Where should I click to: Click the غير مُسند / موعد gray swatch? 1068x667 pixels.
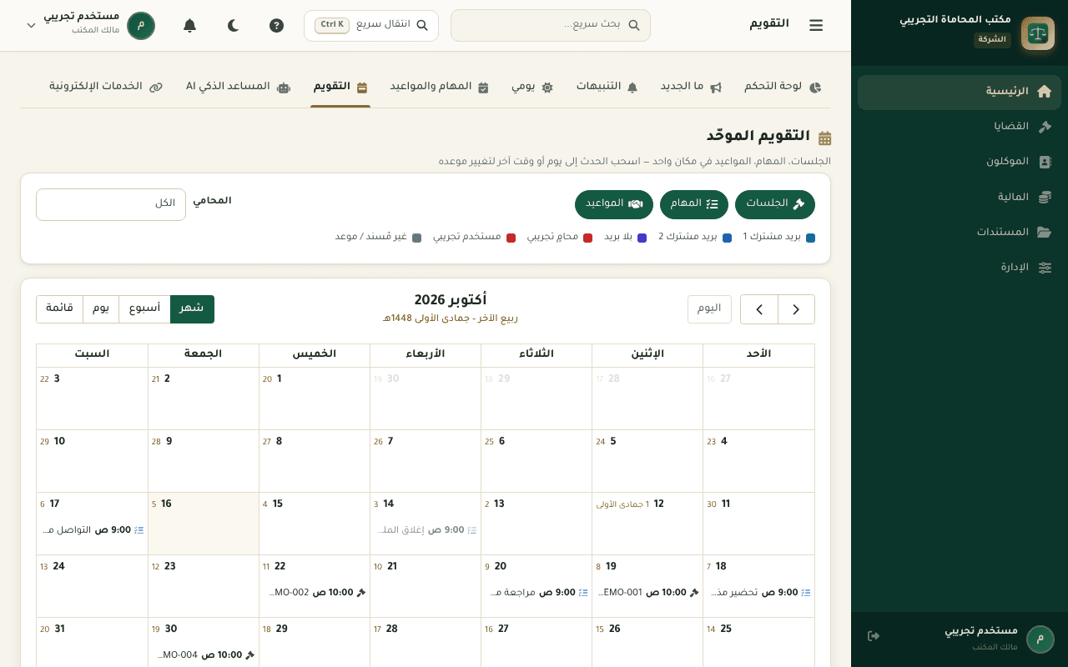click(x=417, y=238)
